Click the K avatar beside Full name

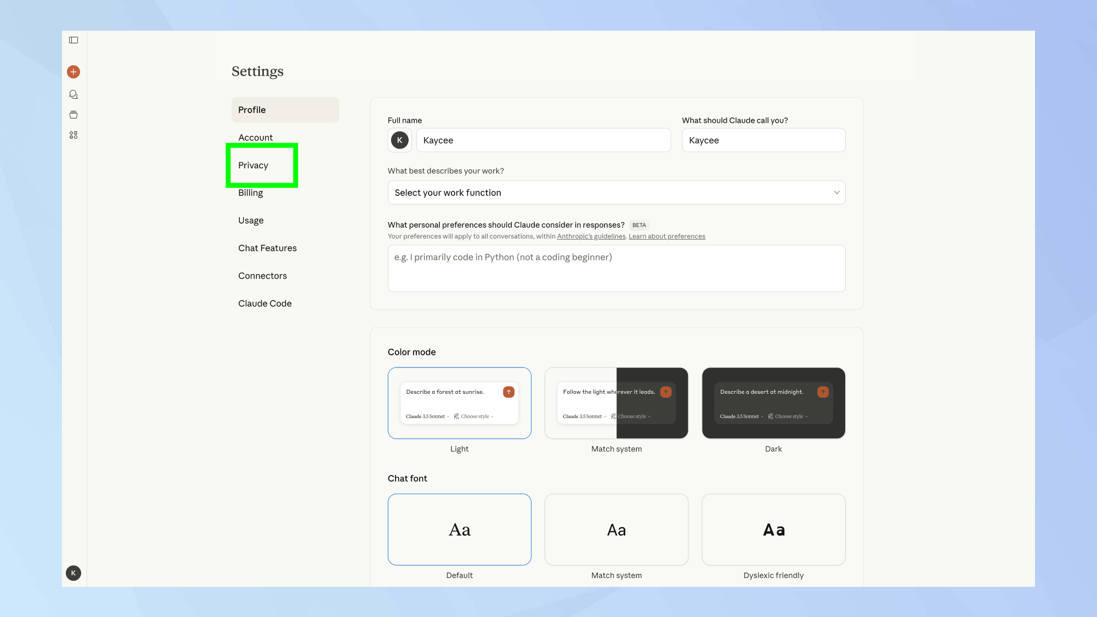tap(400, 140)
